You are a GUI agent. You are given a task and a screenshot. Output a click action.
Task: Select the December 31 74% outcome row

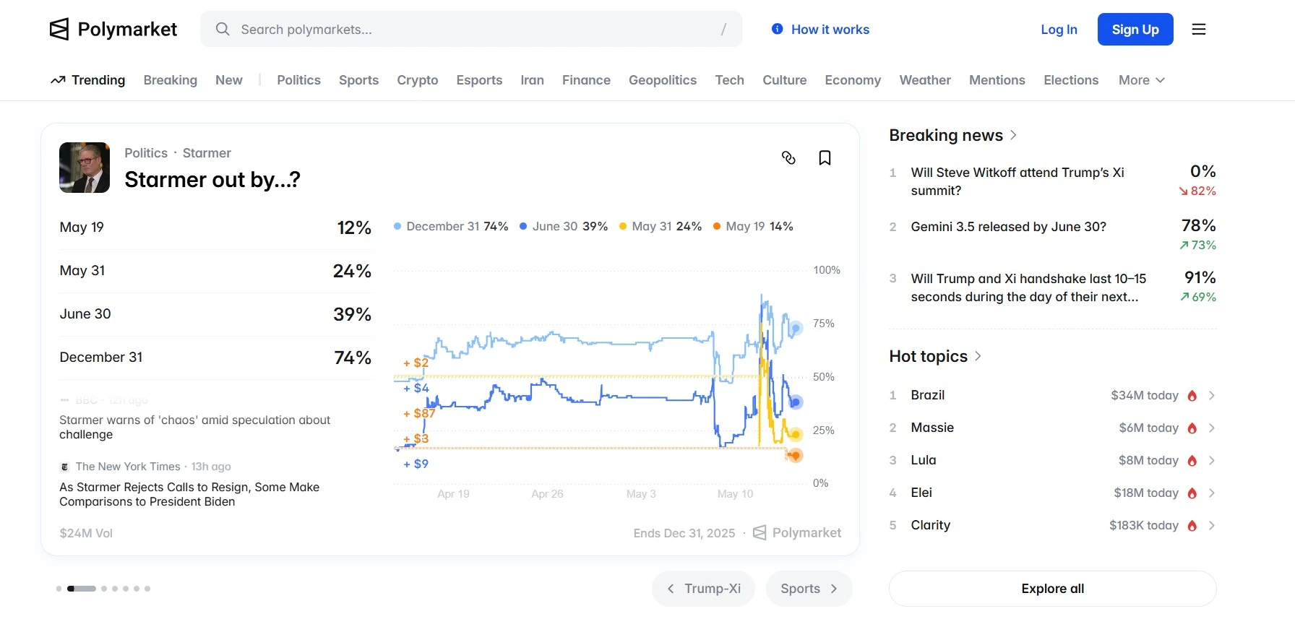pos(215,358)
